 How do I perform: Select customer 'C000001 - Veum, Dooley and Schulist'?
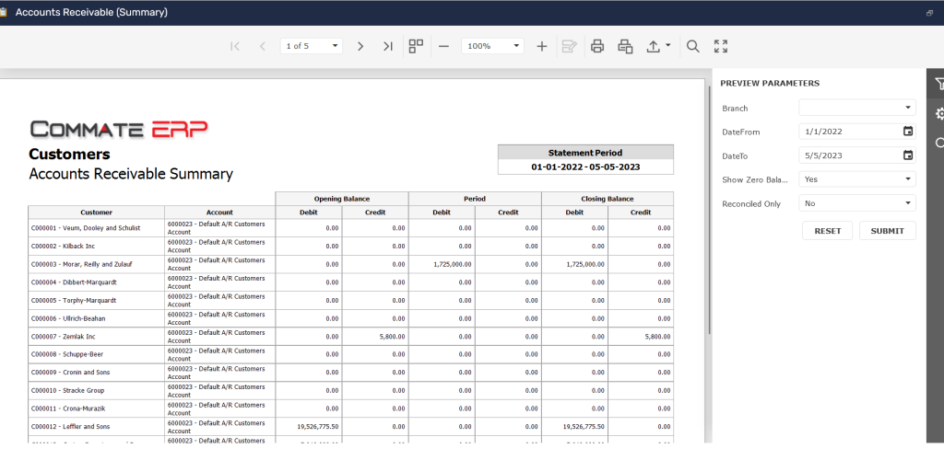[86, 228]
